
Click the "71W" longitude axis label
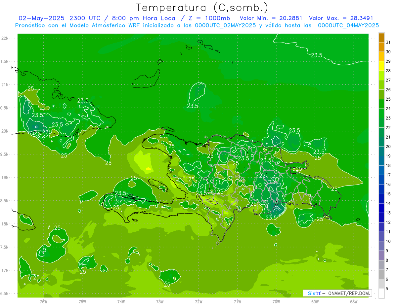(x=237, y=302)
